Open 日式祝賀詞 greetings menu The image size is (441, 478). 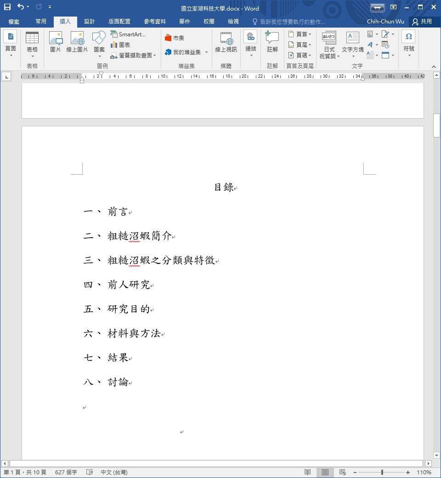329,45
